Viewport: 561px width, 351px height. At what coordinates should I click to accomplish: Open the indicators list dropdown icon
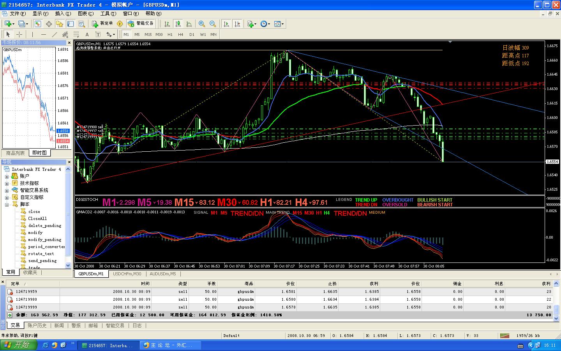(x=252, y=24)
